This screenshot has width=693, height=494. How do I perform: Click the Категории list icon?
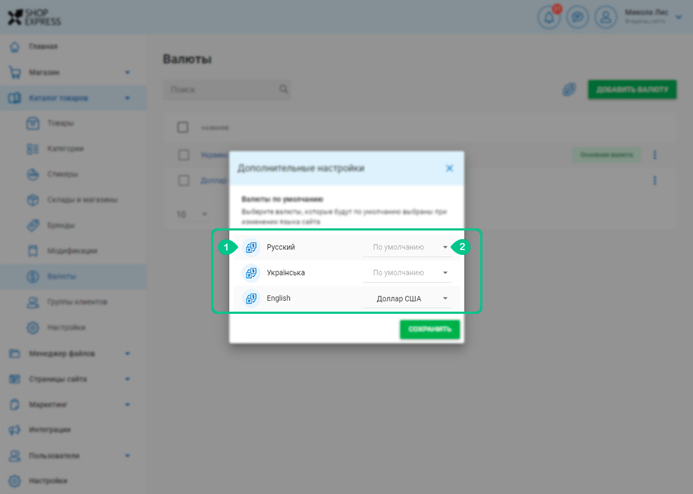(x=33, y=149)
